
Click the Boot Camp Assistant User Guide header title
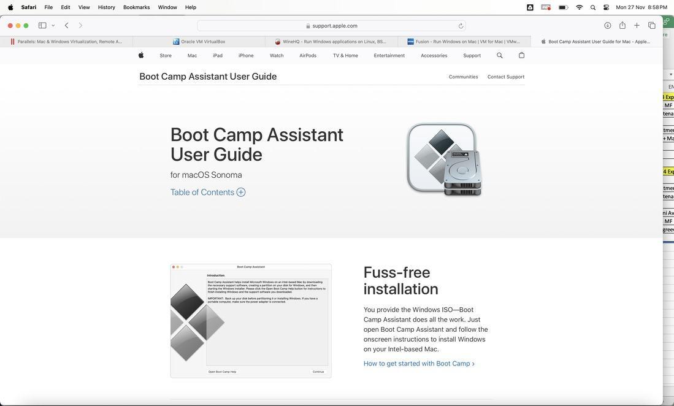[208, 77]
